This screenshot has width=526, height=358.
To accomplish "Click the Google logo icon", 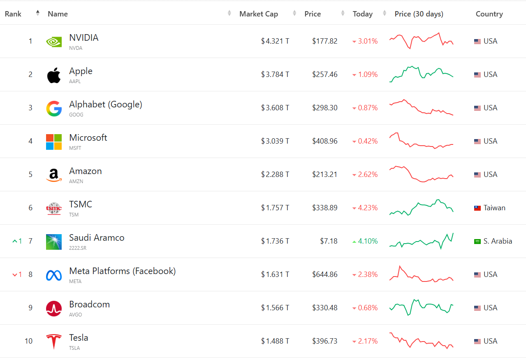I will 54,108.
